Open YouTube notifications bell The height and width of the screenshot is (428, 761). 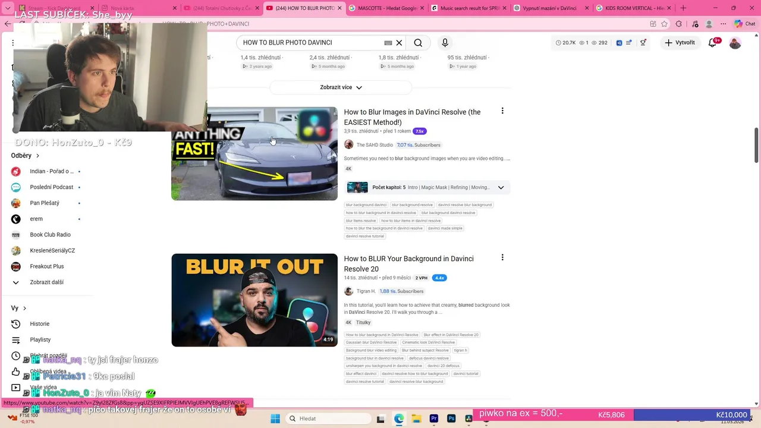713,43
